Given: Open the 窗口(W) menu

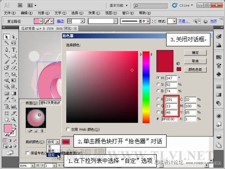Looking at the screenshot, I should tap(128, 13).
